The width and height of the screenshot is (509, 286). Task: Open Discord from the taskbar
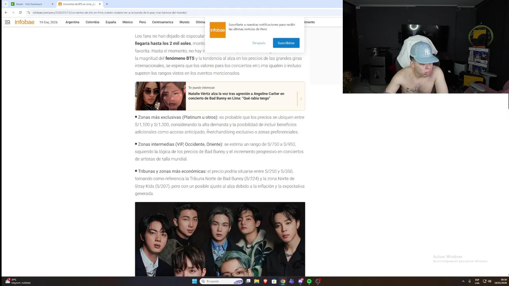(x=300, y=281)
